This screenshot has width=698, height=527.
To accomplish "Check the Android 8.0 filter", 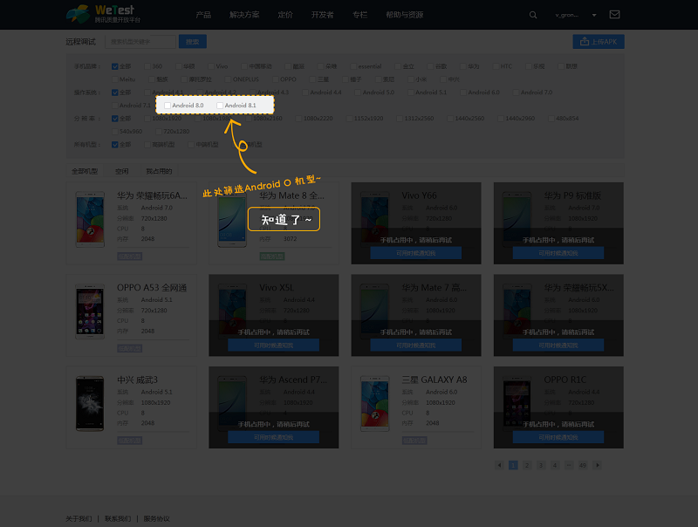I will 168,106.
